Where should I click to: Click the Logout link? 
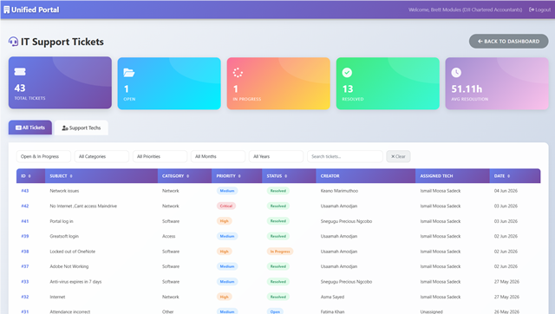539,10
